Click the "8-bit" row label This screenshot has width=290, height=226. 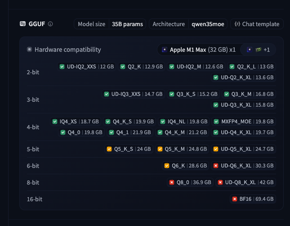pos(33,183)
